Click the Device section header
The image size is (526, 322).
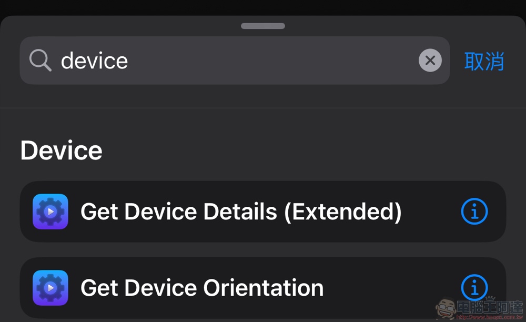[x=62, y=150]
